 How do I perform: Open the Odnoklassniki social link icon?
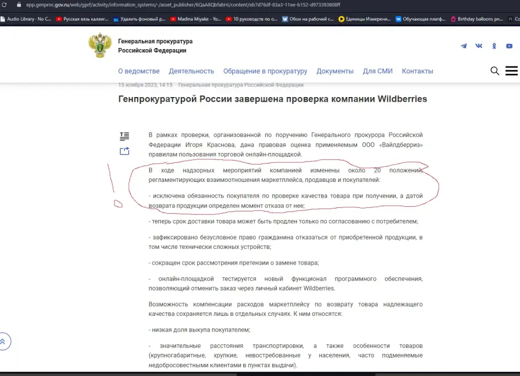(x=494, y=46)
